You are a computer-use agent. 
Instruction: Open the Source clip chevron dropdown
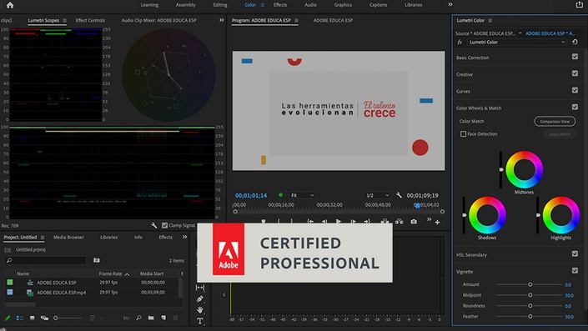pyautogui.click(x=520, y=33)
